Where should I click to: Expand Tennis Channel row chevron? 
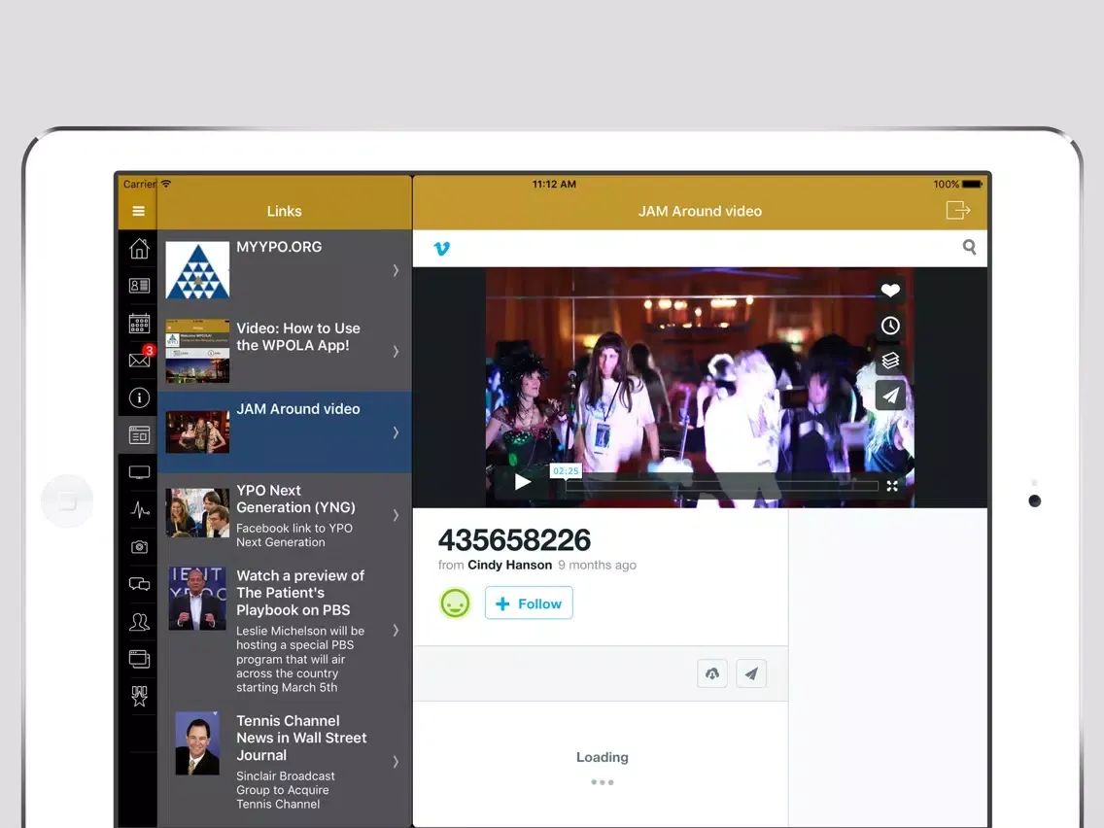pos(396,762)
